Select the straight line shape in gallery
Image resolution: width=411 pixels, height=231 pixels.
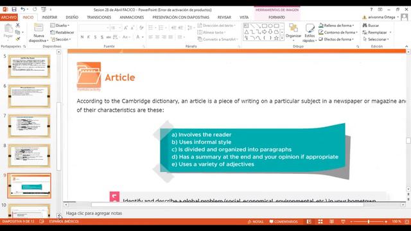[x=252, y=26]
